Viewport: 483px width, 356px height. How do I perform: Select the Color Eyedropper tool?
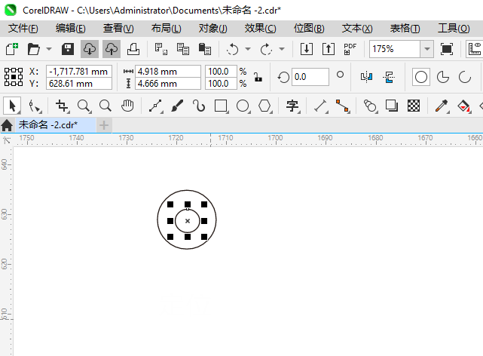pyautogui.click(x=442, y=106)
